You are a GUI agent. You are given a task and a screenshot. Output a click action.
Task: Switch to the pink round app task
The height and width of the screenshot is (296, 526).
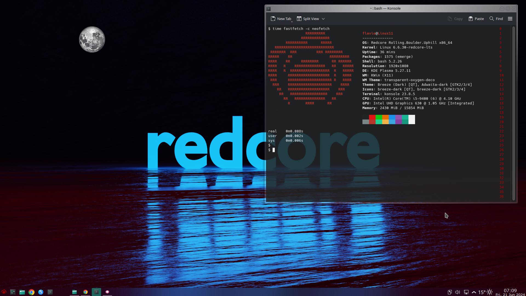(x=107, y=292)
